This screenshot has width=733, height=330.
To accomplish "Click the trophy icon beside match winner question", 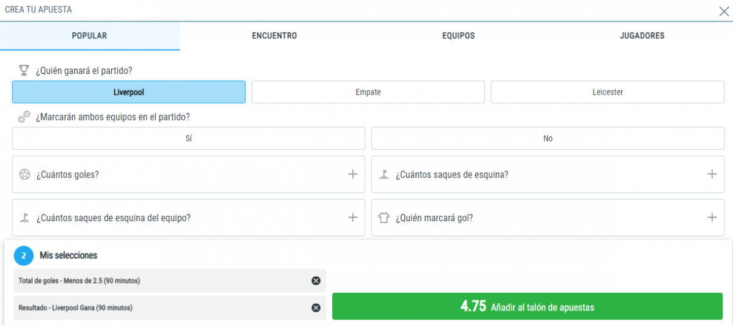I will (x=24, y=70).
